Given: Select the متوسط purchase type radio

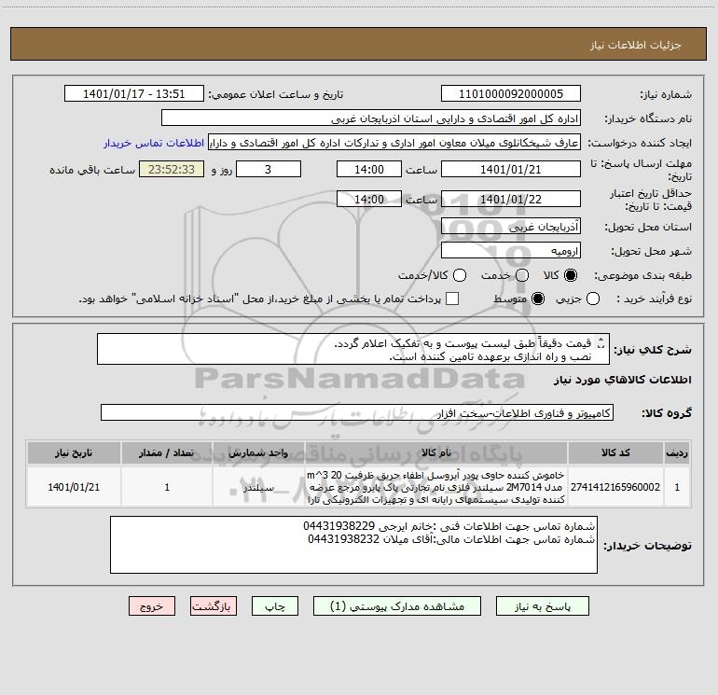Looking at the screenshot, I should pos(538,299).
